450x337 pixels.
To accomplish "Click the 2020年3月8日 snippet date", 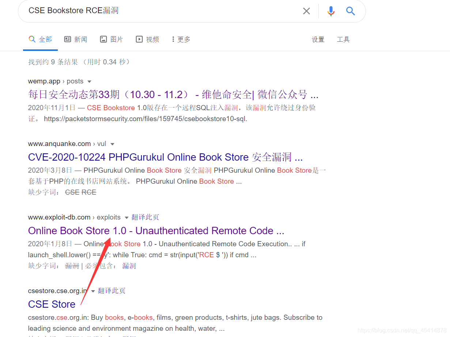I will click(50, 171).
